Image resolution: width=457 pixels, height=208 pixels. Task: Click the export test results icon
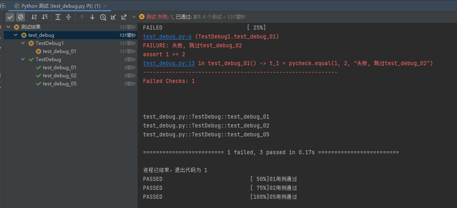click(x=124, y=17)
